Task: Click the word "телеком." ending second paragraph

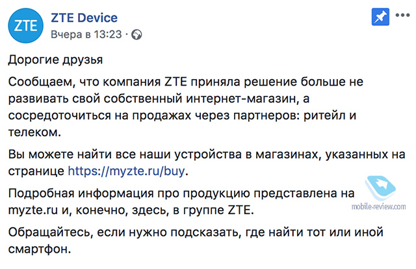Action: pyautogui.click(x=34, y=132)
